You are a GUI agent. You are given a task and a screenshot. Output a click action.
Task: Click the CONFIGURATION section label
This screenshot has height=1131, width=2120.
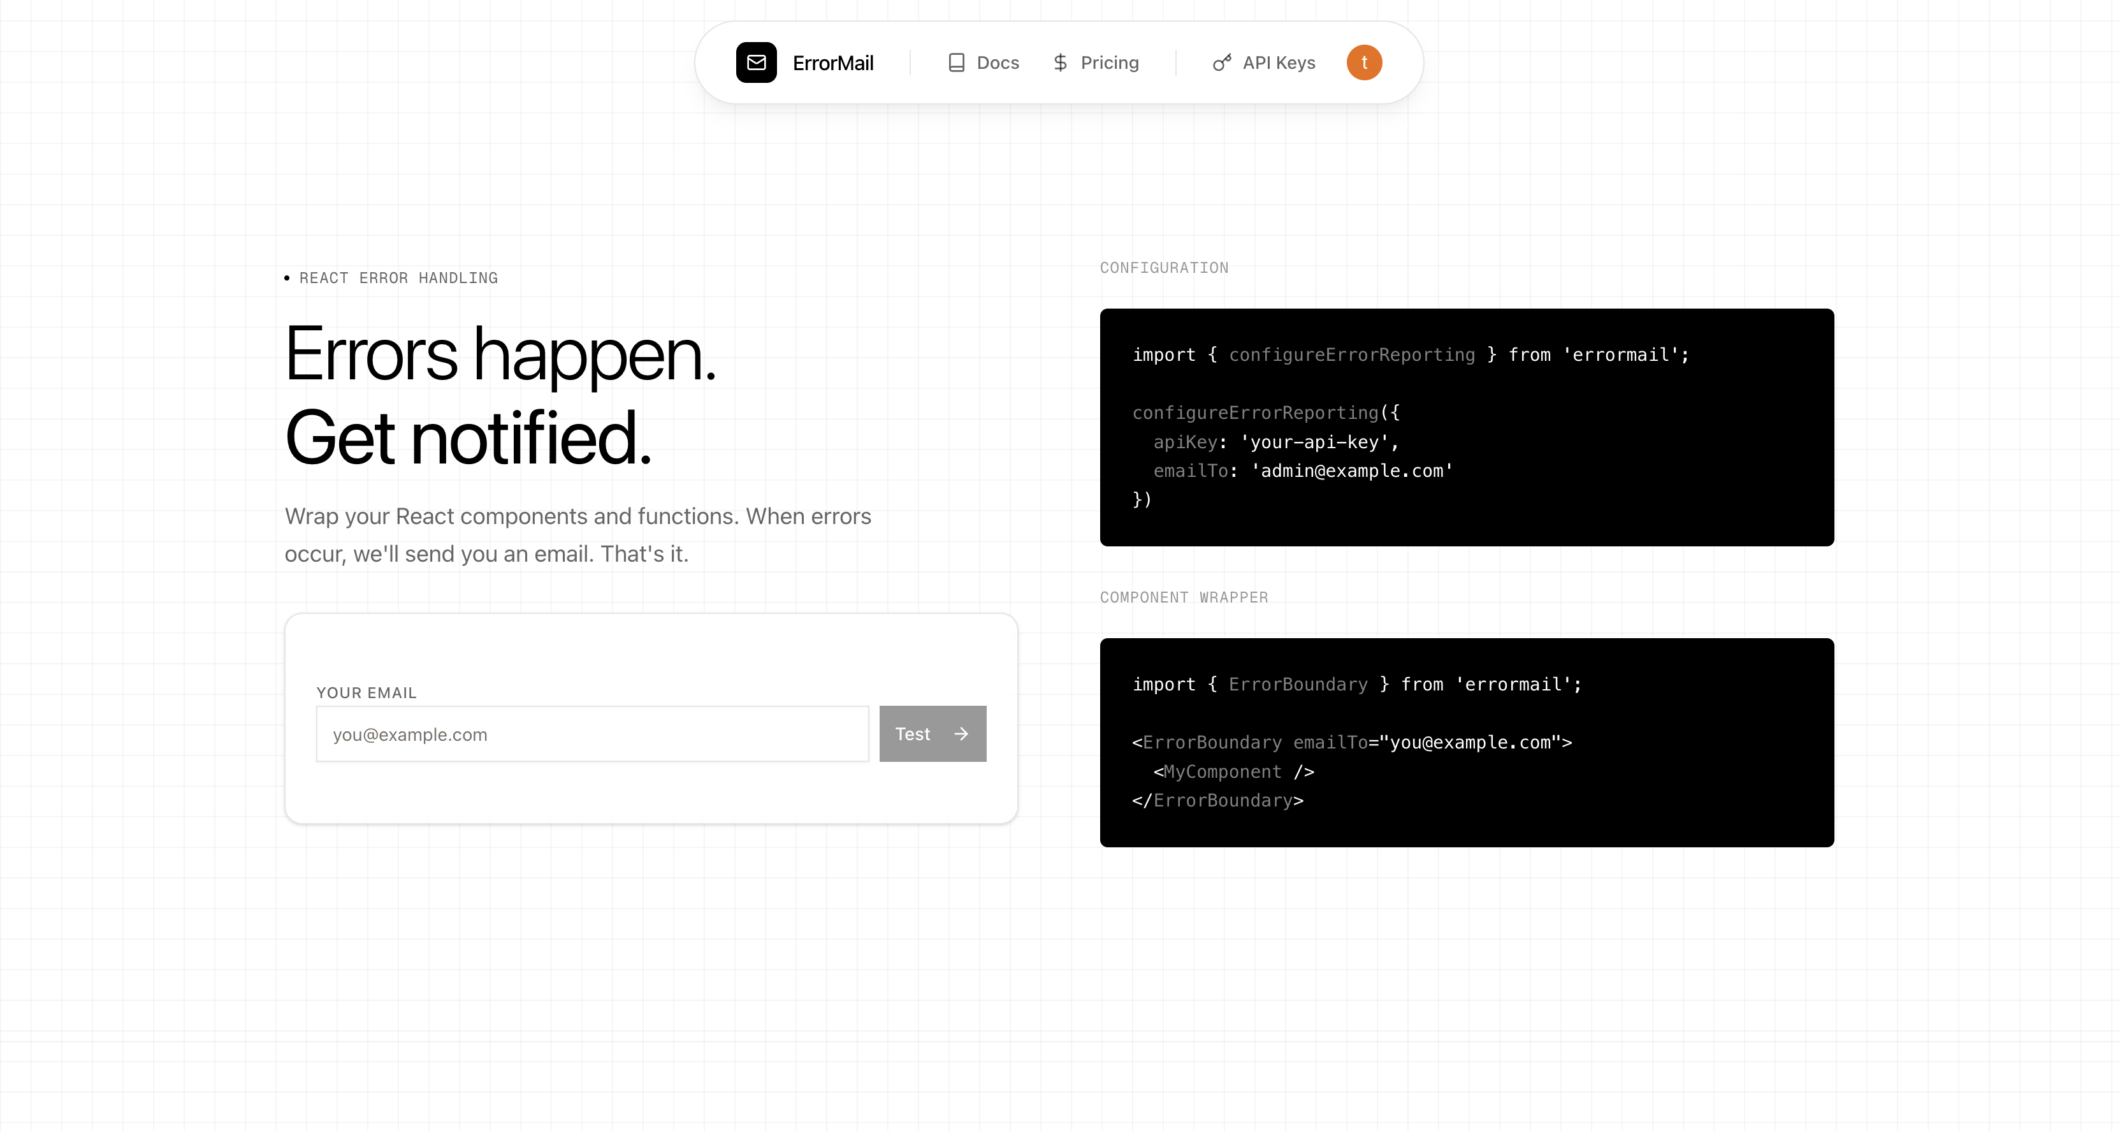pyautogui.click(x=1164, y=268)
